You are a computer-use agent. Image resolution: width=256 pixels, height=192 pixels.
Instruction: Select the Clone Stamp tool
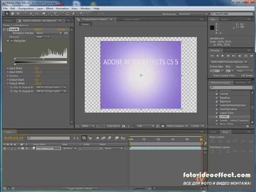click(x=68, y=14)
